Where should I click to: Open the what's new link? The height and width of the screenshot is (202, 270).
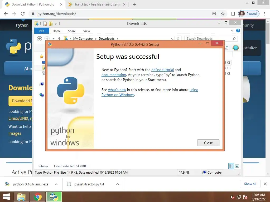pyautogui.click(x=117, y=90)
